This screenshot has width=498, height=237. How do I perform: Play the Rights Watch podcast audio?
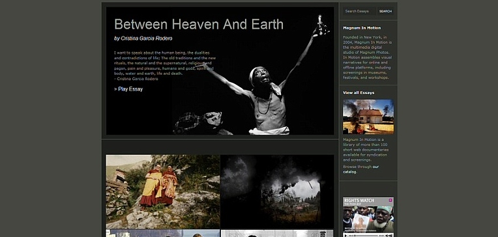pyautogui.click(x=345, y=236)
